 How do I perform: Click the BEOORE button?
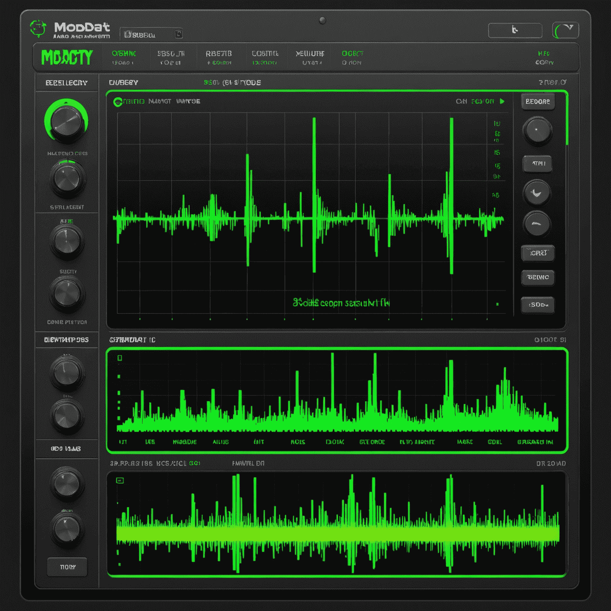538,101
